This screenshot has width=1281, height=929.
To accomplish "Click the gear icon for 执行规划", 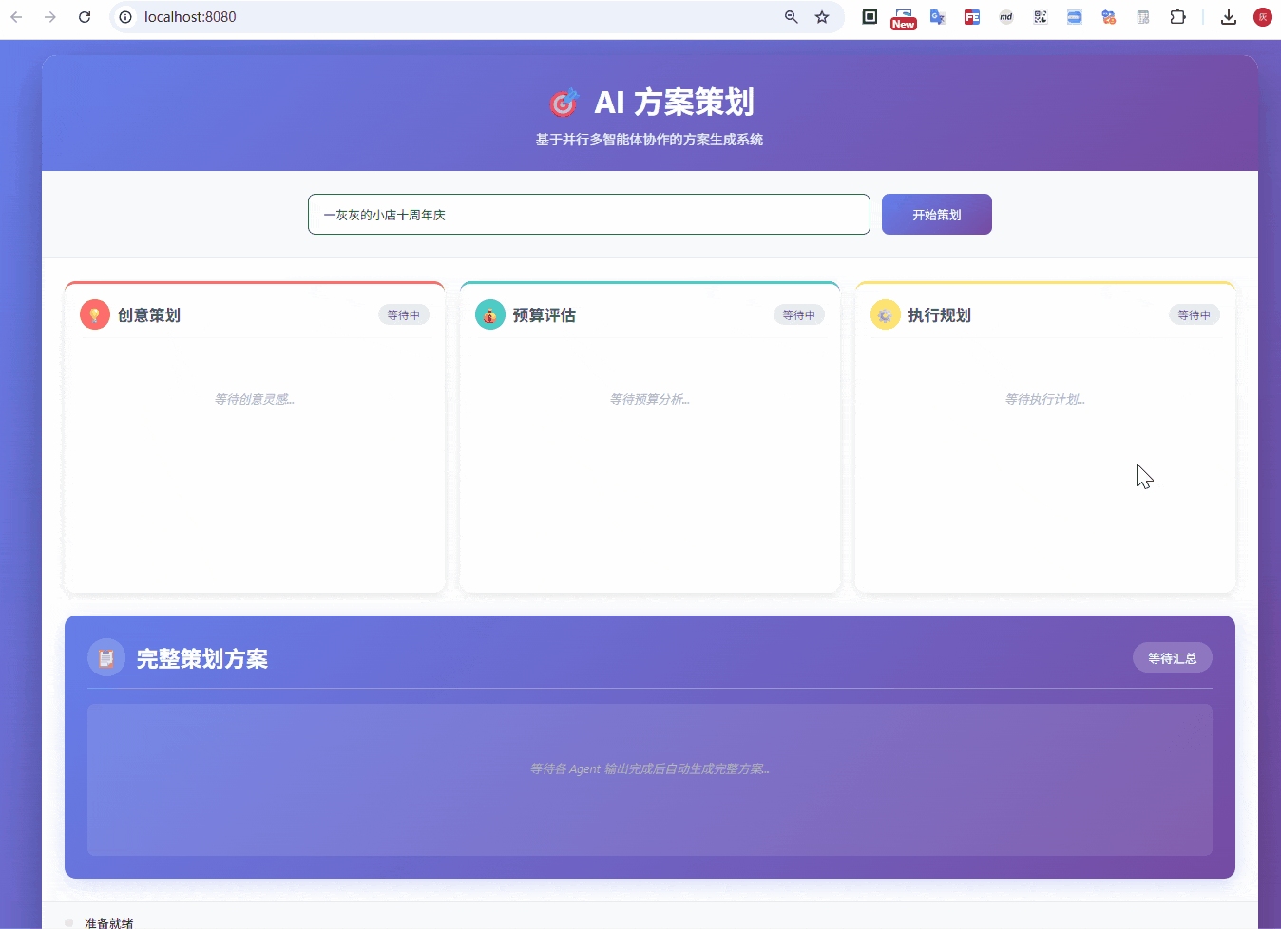I will click(886, 315).
